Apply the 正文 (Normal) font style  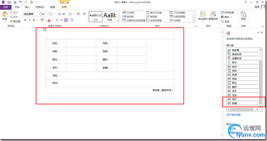[x=96, y=17]
